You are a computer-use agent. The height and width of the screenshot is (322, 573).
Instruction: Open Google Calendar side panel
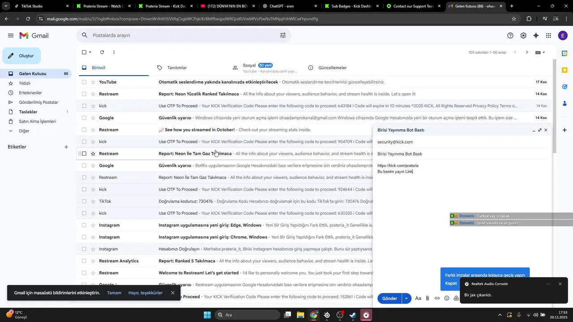coord(564,53)
